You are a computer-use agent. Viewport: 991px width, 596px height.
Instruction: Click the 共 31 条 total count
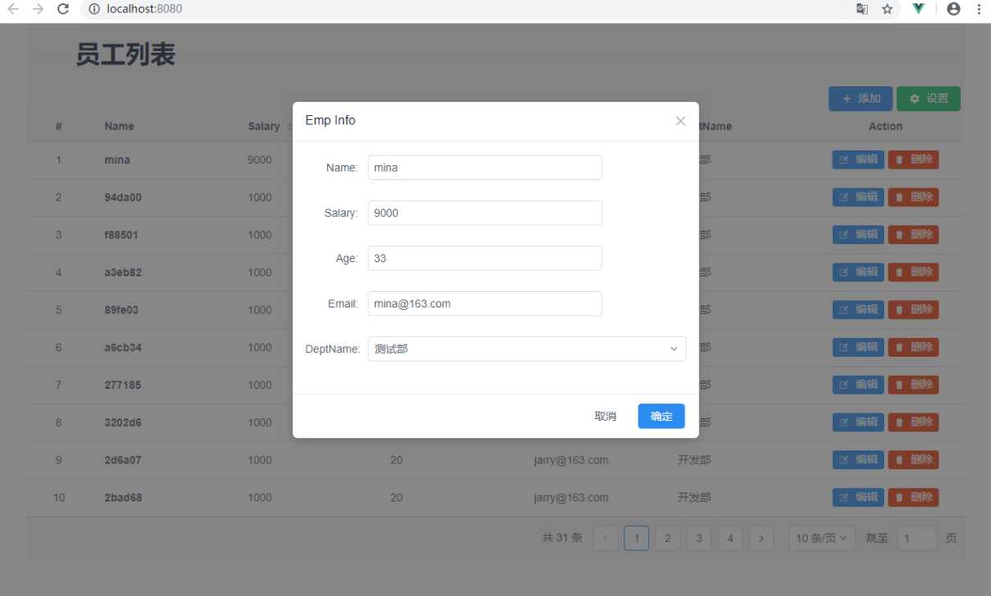click(x=562, y=538)
